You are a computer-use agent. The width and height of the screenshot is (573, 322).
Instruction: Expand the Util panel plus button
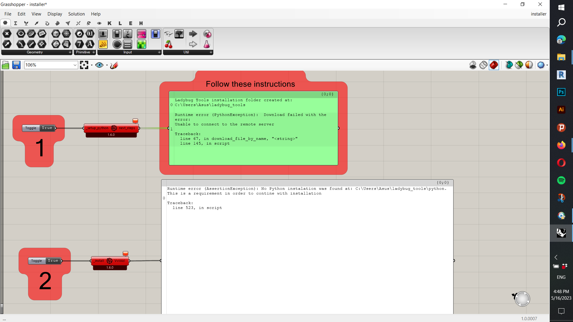pyautogui.click(x=211, y=52)
